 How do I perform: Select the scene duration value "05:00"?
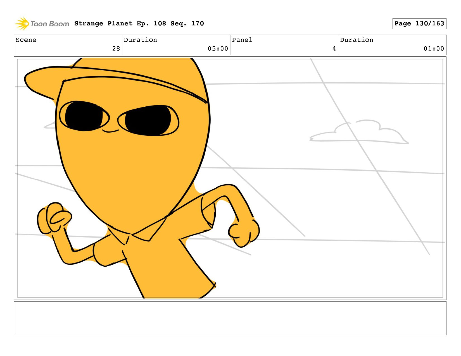218,49
